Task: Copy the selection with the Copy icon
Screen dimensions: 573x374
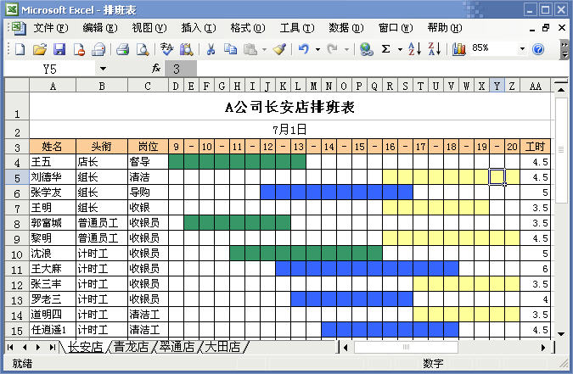Action: click(x=230, y=49)
